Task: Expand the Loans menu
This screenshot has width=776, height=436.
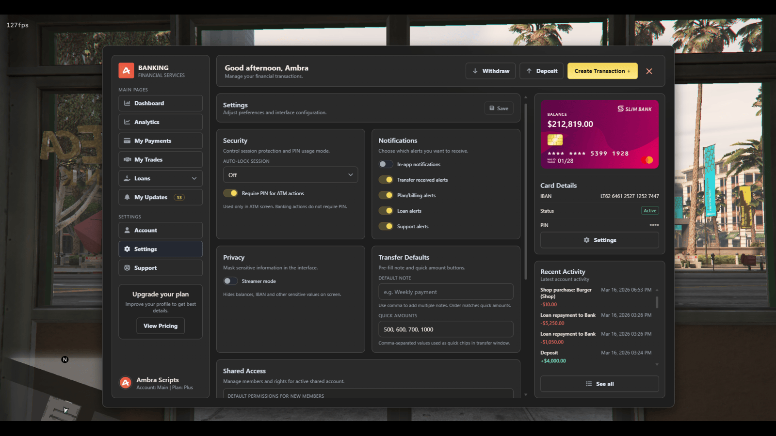Action: (160, 178)
